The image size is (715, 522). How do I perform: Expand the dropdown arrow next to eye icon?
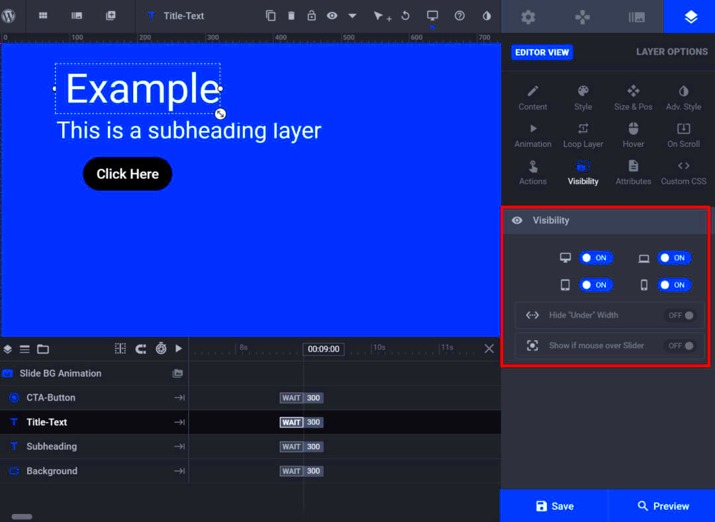352,16
